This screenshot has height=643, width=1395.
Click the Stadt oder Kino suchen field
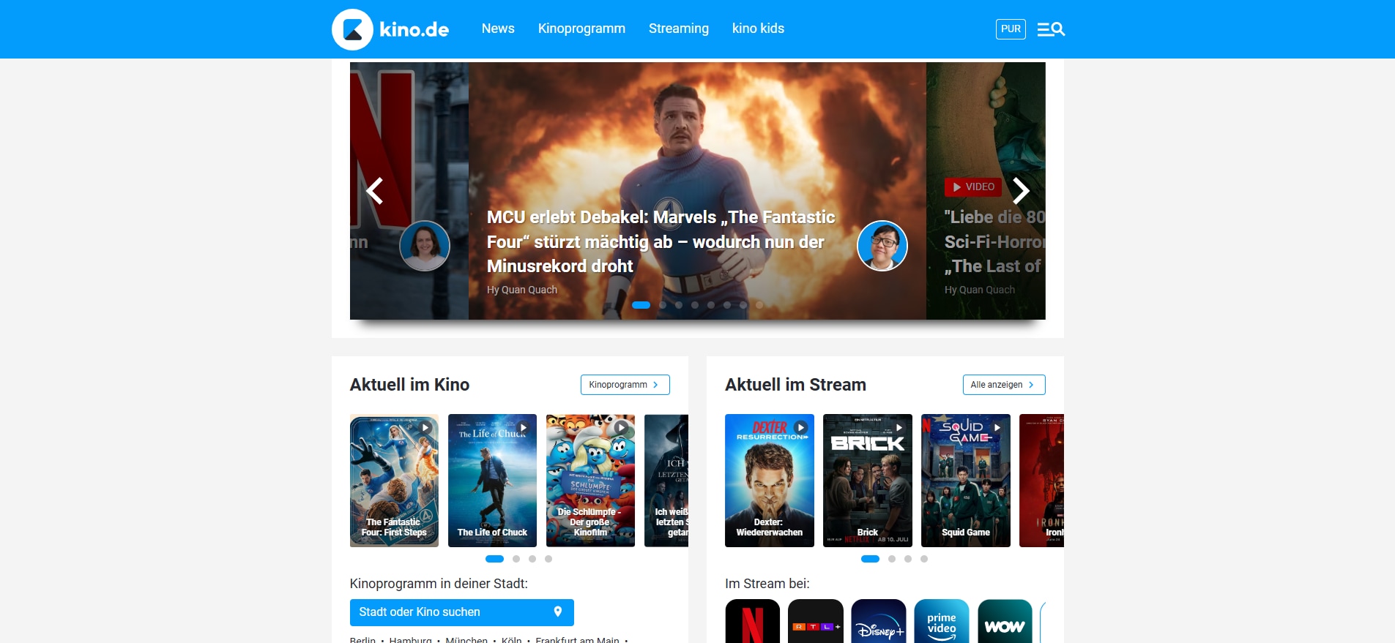[462, 612]
